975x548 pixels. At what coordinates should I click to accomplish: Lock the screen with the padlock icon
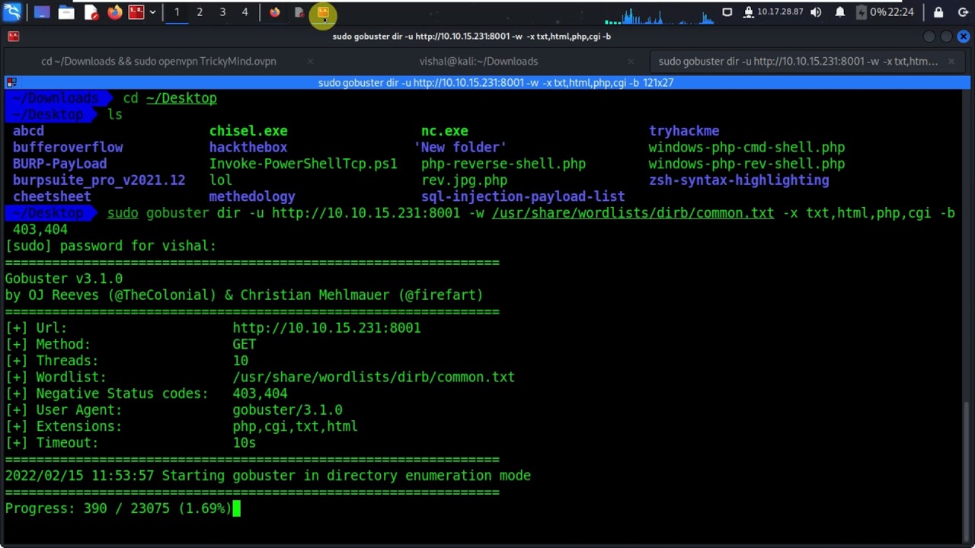pos(938,12)
